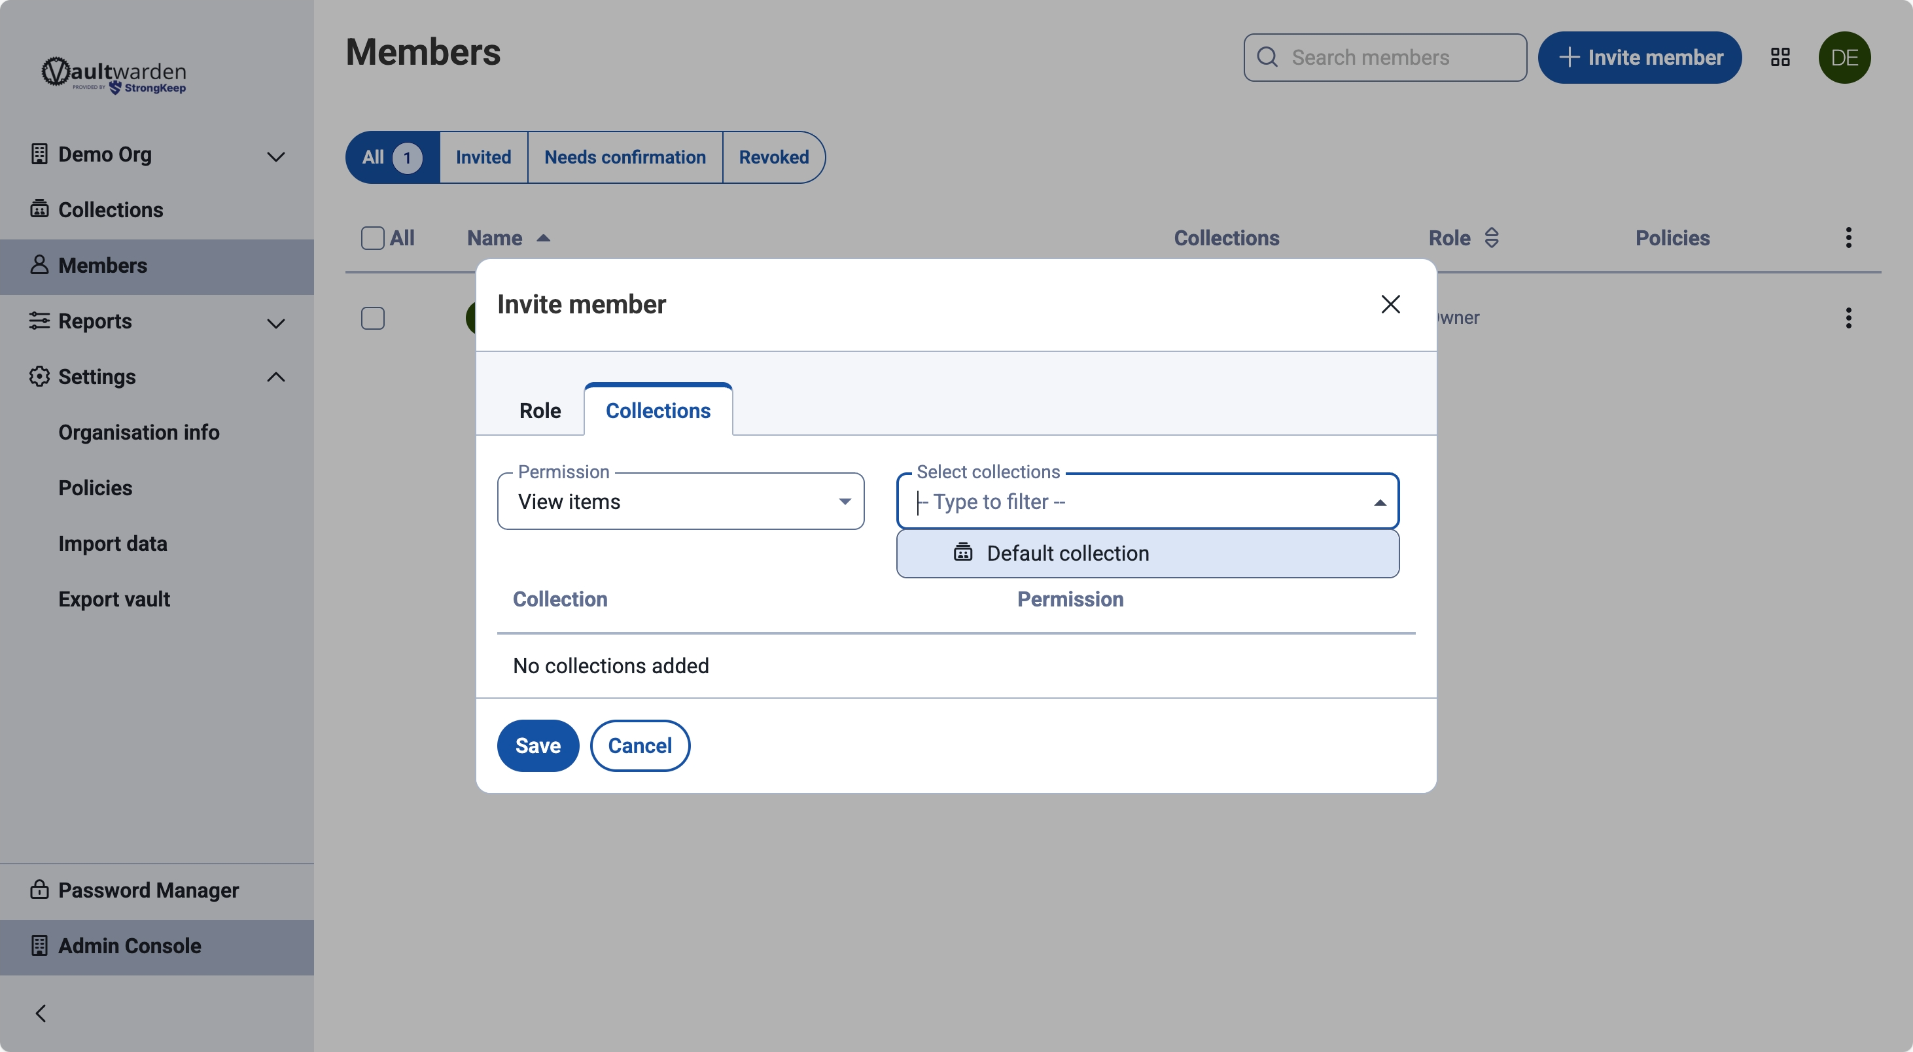The width and height of the screenshot is (1913, 1052).
Task: Click the Vaultwarden logo
Action: [x=114, y=75]
